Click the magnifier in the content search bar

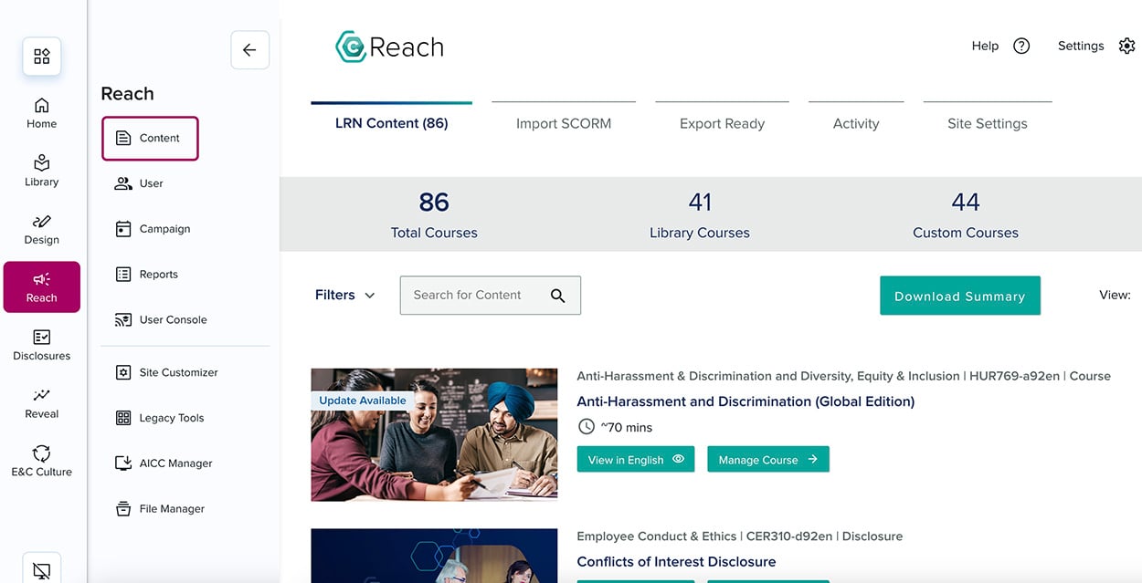pos(557,296)
